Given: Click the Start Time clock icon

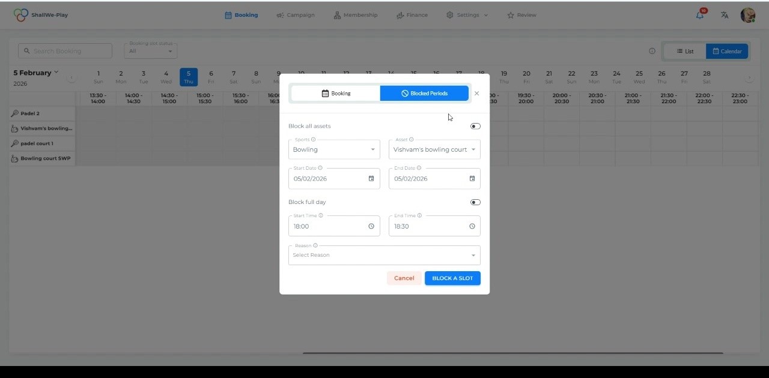Looking at the screenshot, I should tap(371, 226).
